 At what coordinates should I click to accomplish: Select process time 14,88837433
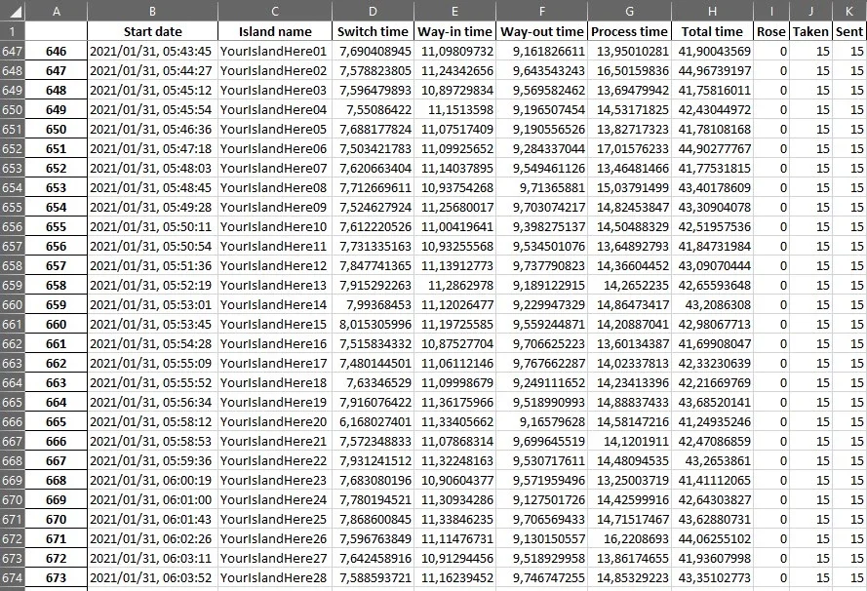pyautogui.click(x=629, y=402)
